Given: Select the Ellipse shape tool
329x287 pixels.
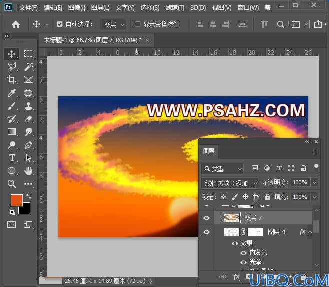Looking at the screenshot, I should [12, 171].
